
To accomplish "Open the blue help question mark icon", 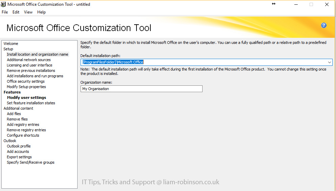I will pos(323,25).
